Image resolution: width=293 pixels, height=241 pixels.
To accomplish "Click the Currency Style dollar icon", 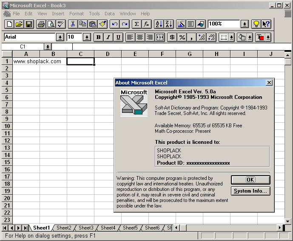I will [172, 37].
